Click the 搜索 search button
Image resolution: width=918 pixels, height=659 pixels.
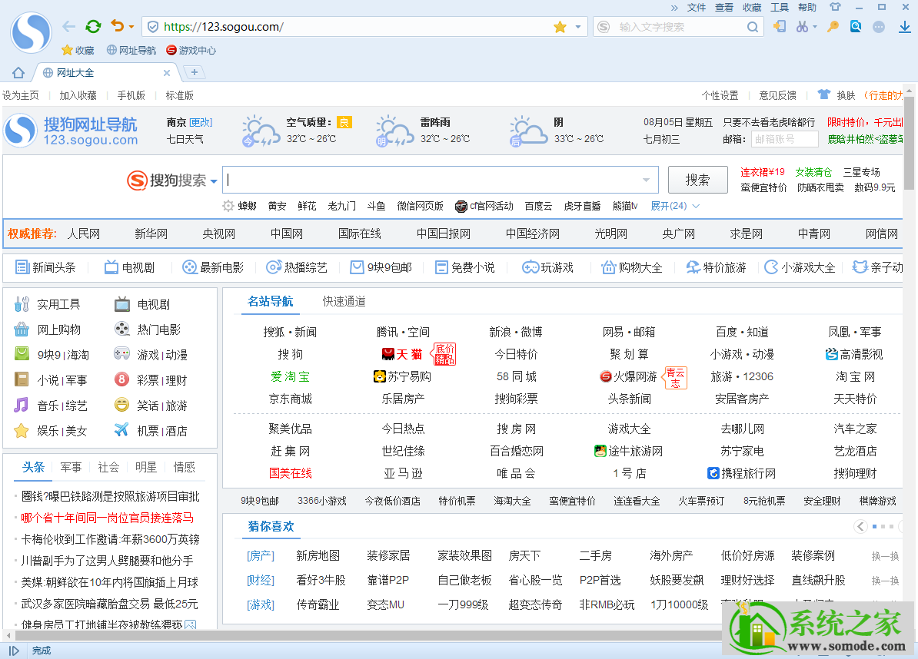coord(698,180)
